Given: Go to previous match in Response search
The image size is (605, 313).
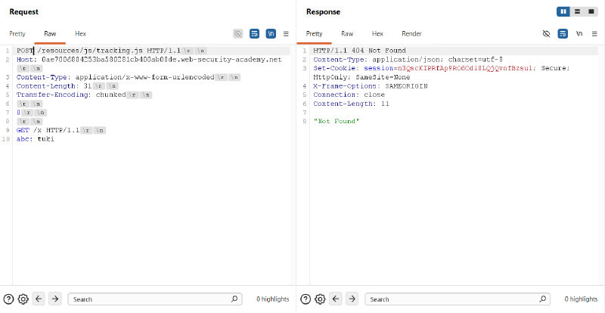Looking at the screenshot, I should point(336,299).
